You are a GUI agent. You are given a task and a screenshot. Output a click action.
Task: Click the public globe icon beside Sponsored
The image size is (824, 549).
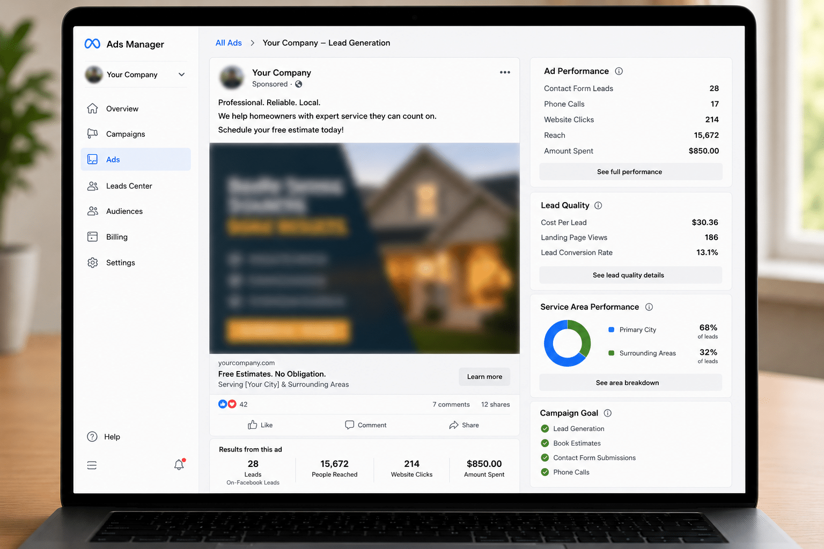click(x=299, y=84)
